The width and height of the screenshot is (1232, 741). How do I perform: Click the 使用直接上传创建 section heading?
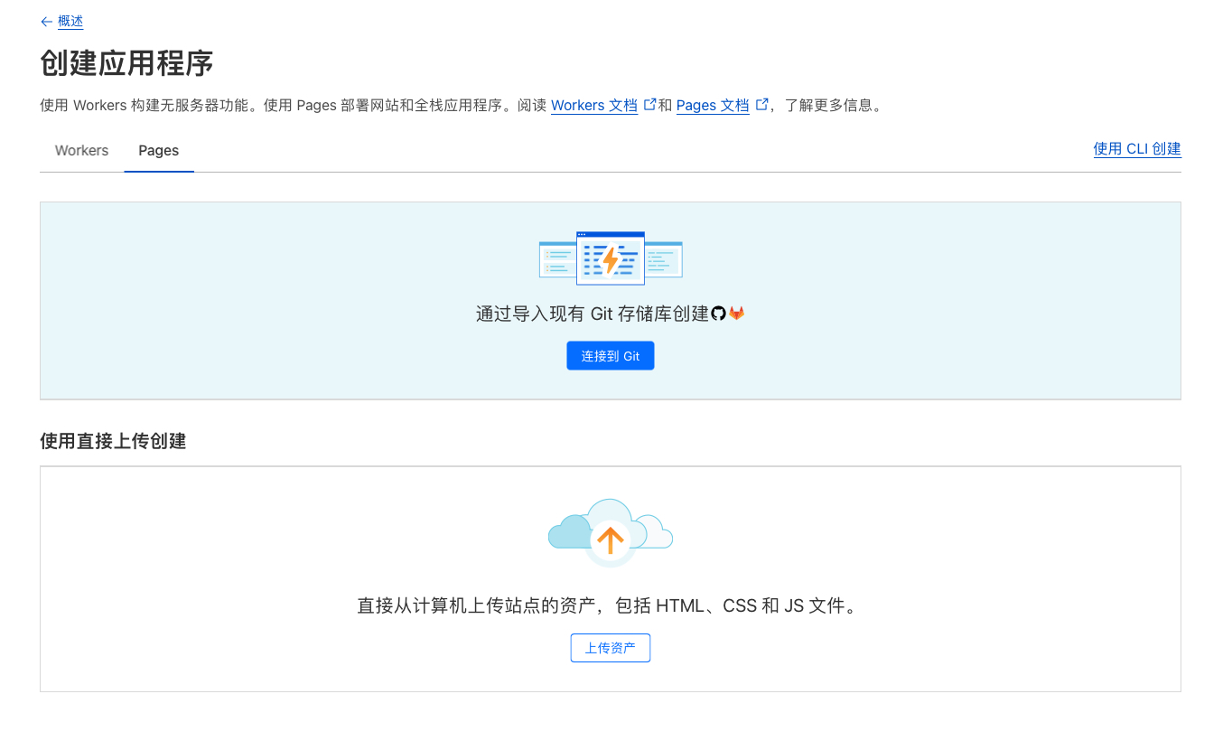113,441
